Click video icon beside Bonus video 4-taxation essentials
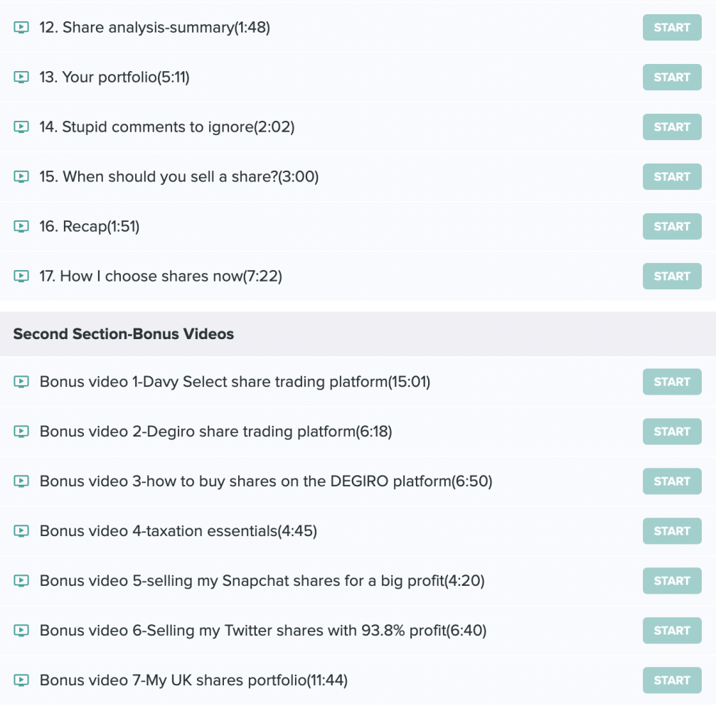This screenshot has width=716, height=728. click(21, 530)
